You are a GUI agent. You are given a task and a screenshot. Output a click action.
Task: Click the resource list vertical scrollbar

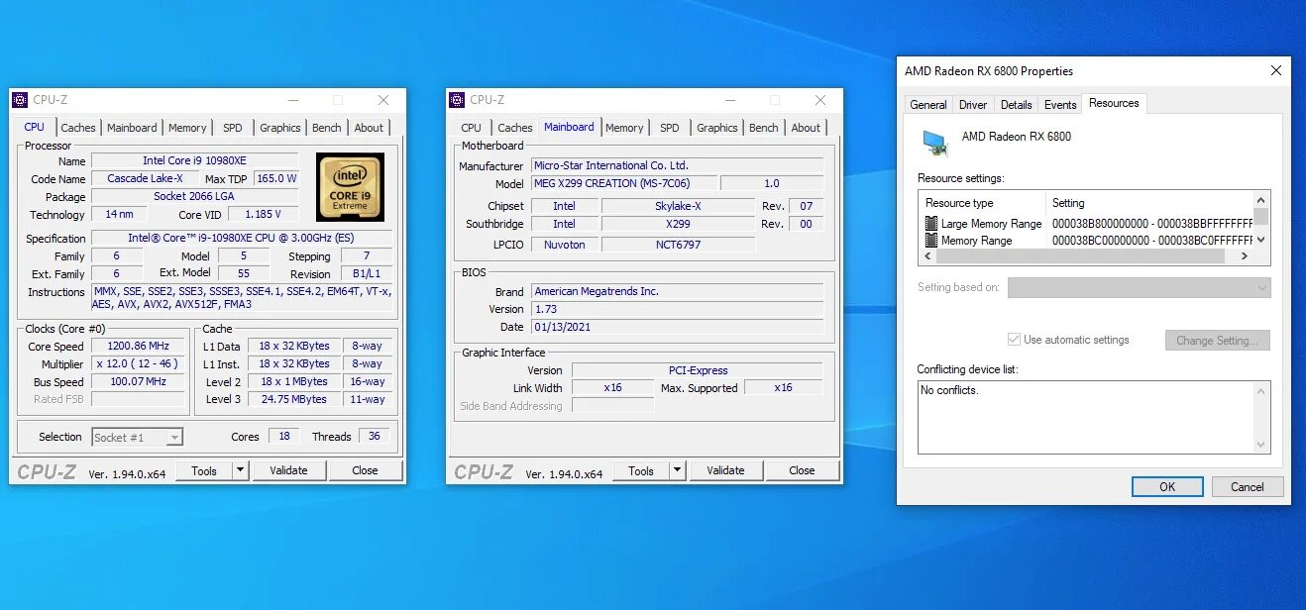[1261, 221]
